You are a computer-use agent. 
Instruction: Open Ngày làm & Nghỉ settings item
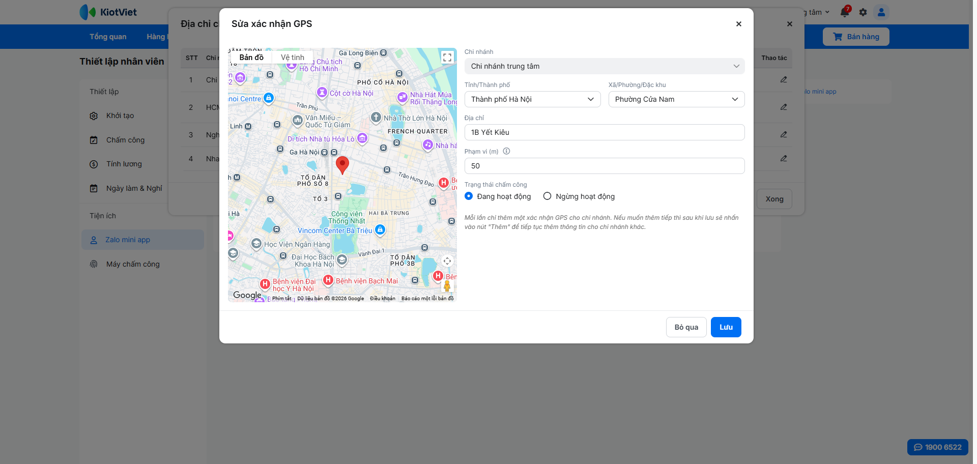point(134,188)
